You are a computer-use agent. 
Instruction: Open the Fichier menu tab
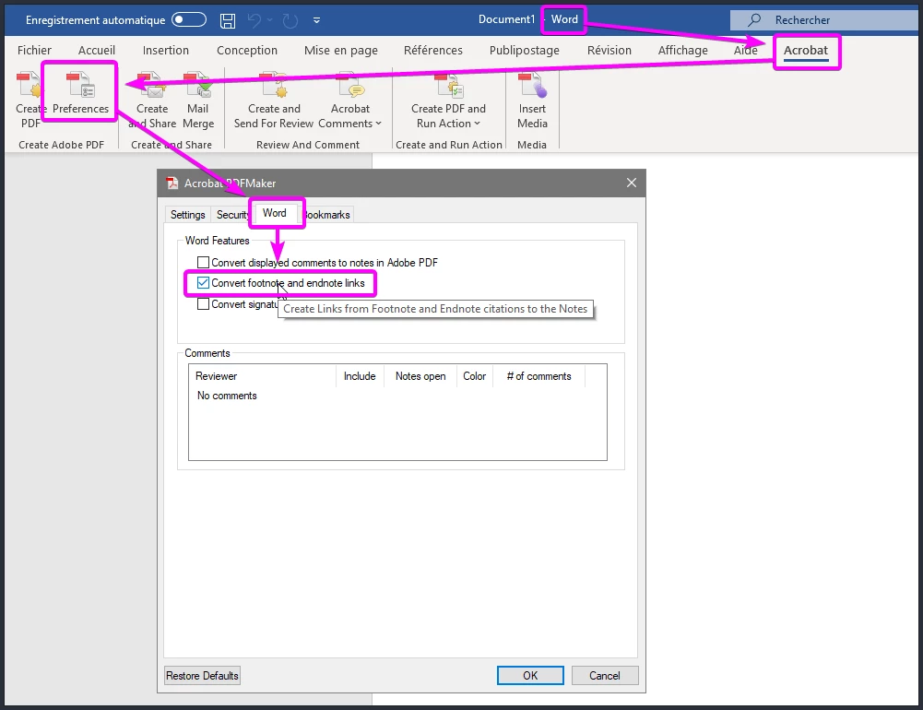34,51
